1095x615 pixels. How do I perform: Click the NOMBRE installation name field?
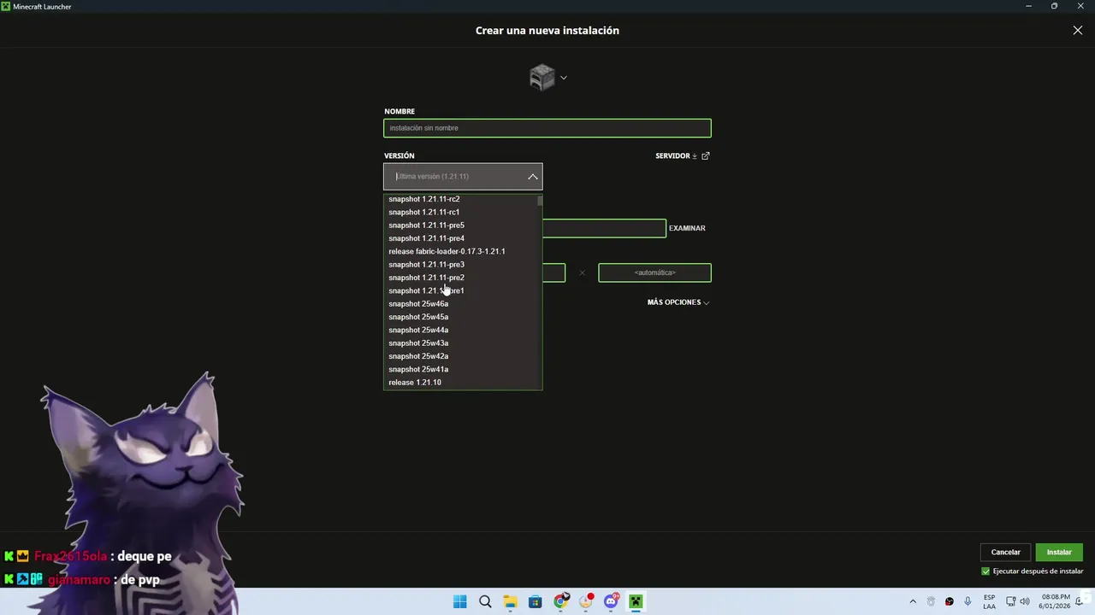[x=547, y=128]
